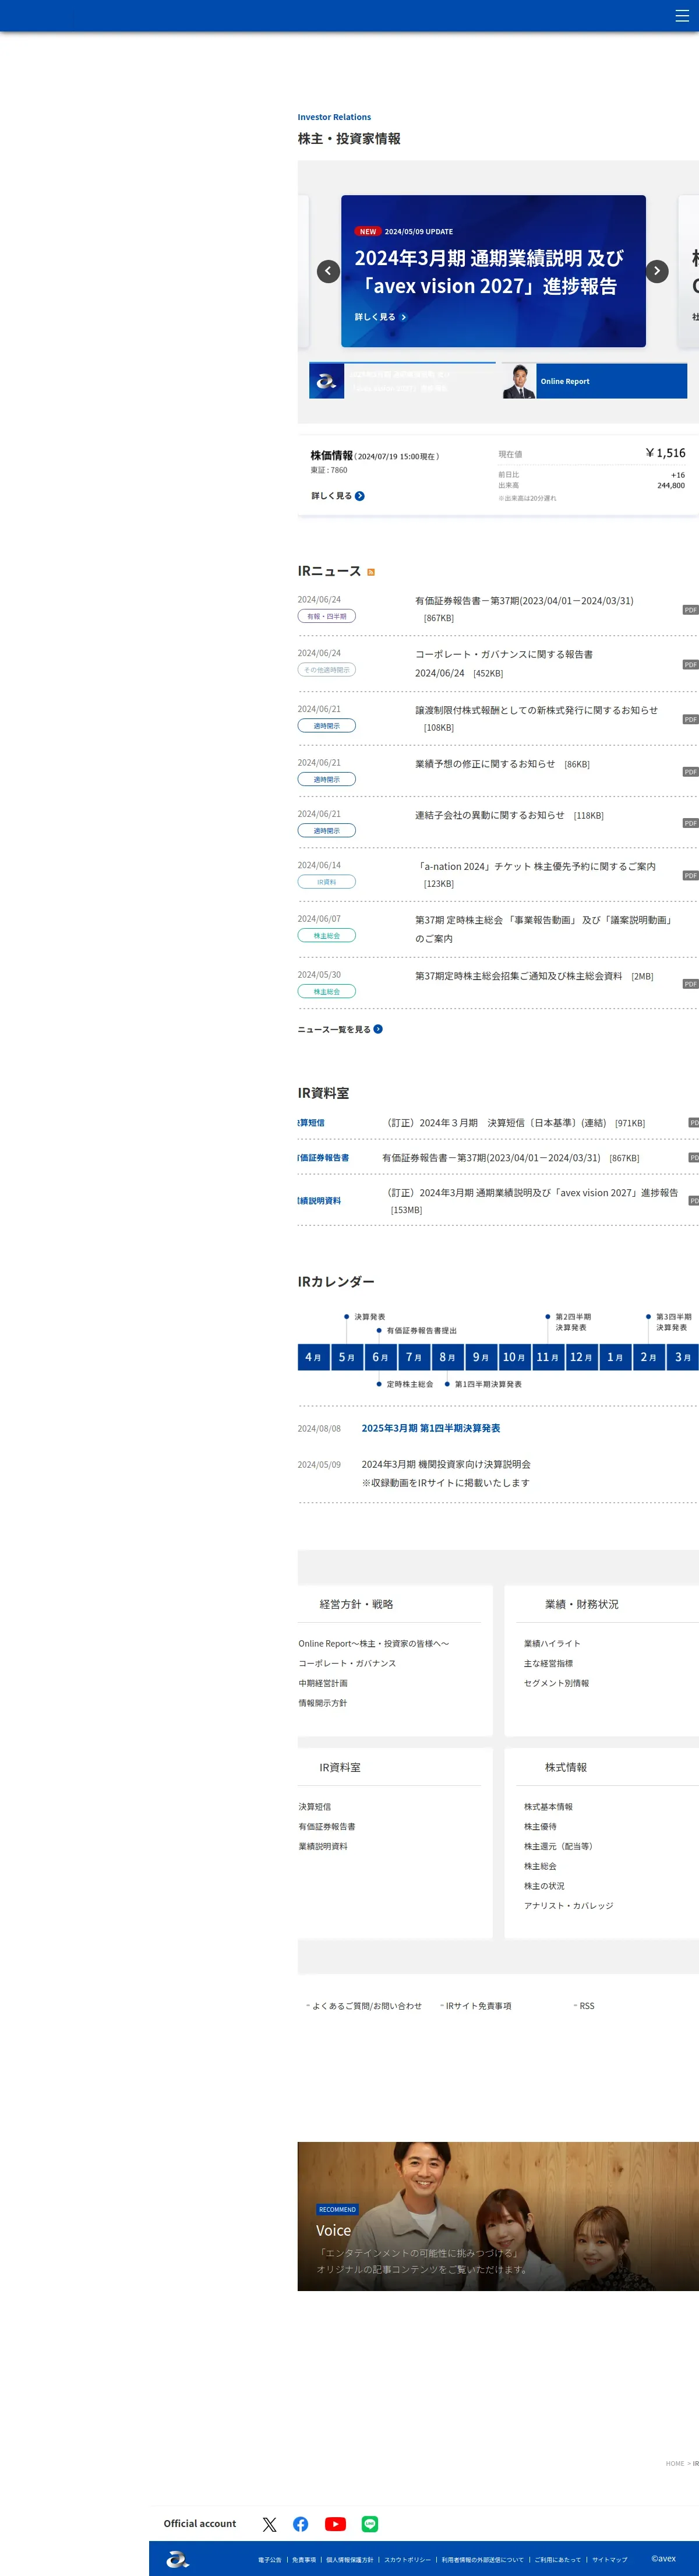This screenshot has height=2576, width=699.
Task: Select 11月 on the IR calendar
Action: click(x=548, y=1357)
